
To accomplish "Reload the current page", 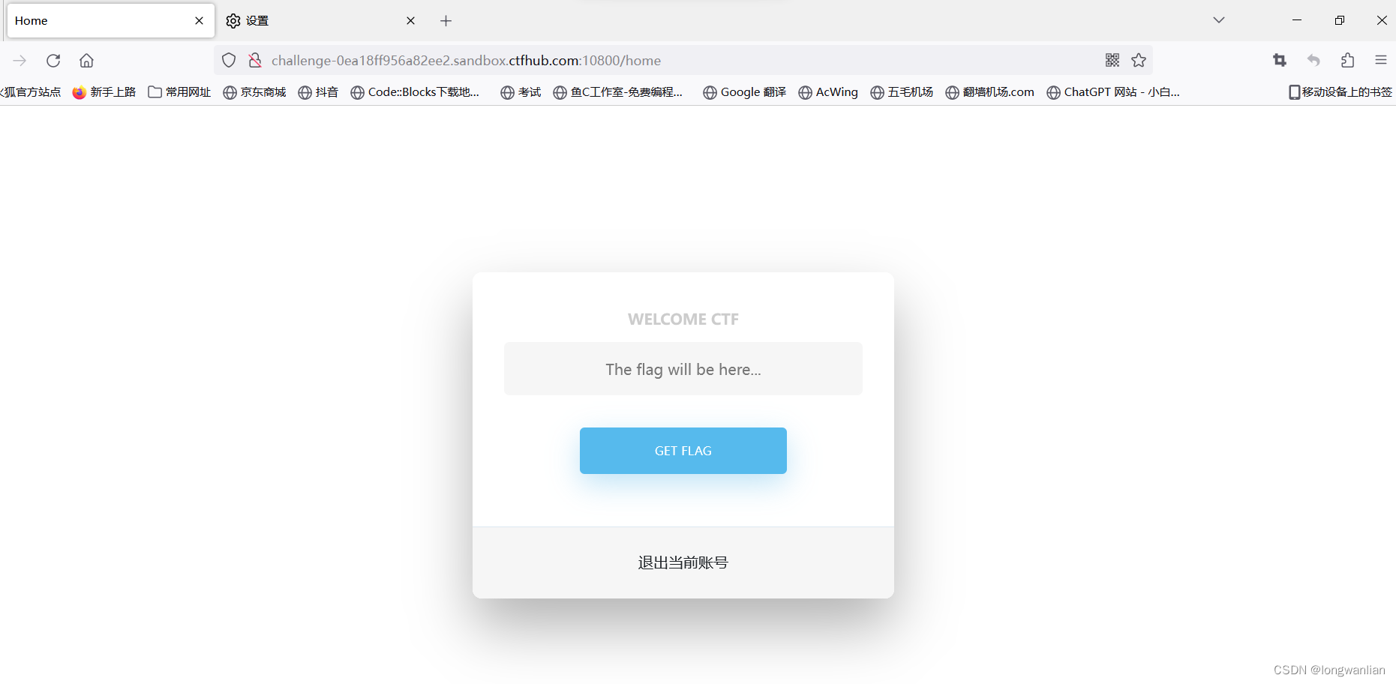I will (x=53, y=60).
